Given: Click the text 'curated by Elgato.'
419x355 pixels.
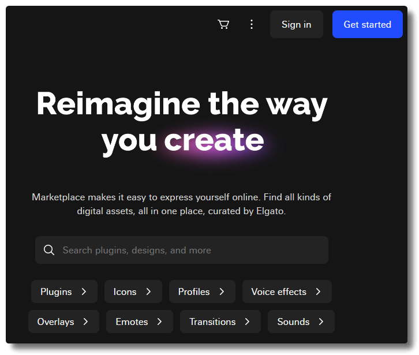Looking at the screenshot, I should pyautogui.click(x=247, y=211).
